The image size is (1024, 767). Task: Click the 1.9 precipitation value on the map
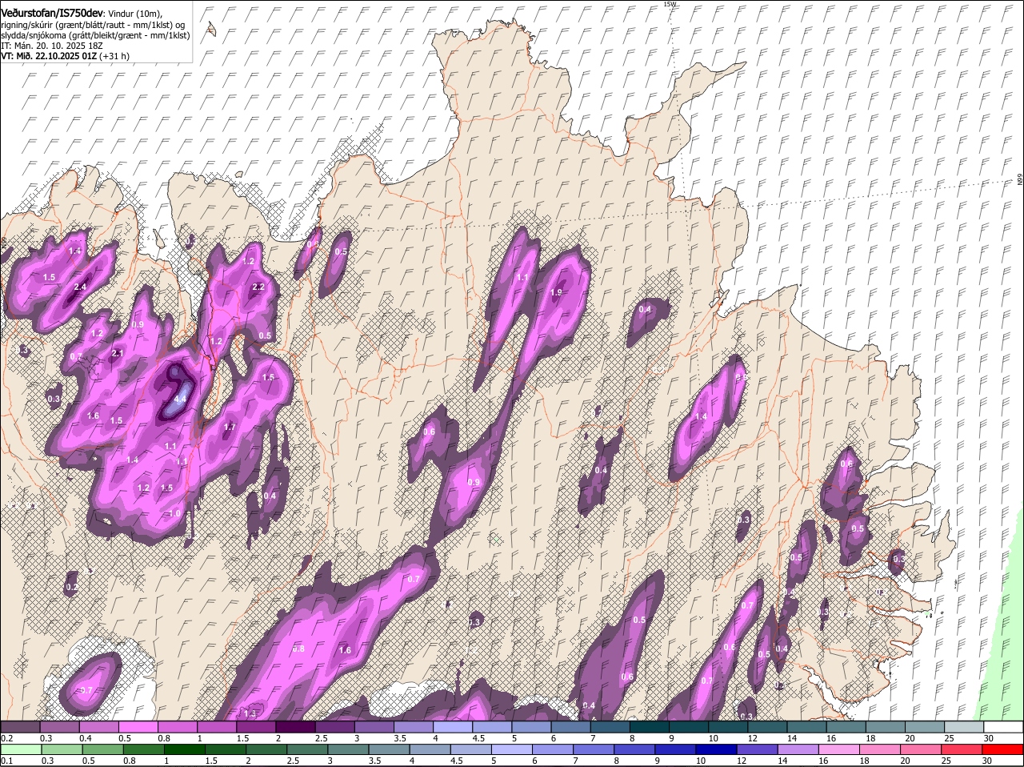[557, 293]
